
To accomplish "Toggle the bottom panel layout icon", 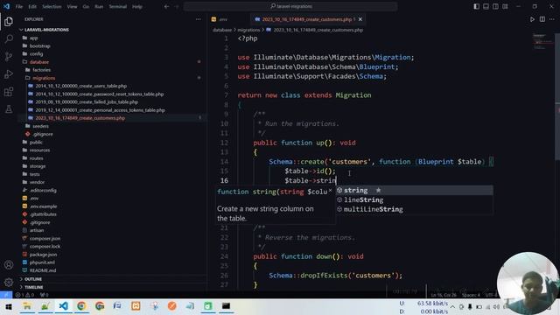I will pyautogui.click(x=486, y=6).
